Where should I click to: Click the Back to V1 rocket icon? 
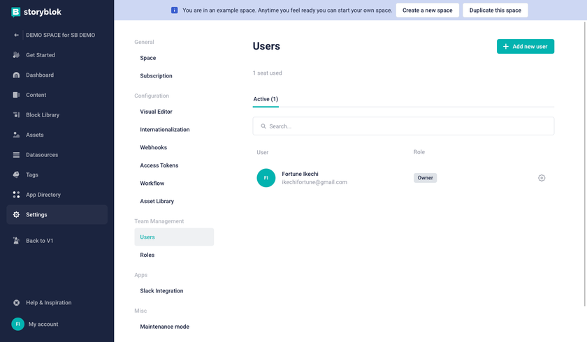(16, 241)
